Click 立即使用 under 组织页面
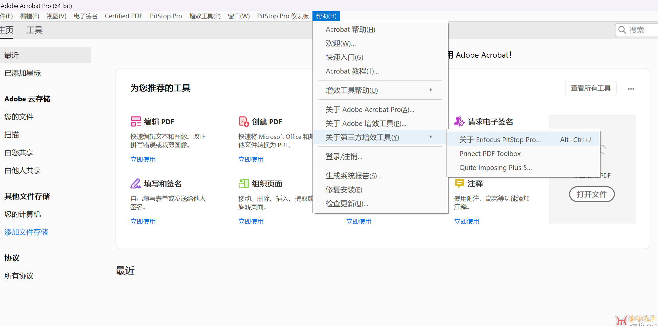This screenshot has height=327, width=658. pos(251,221)
